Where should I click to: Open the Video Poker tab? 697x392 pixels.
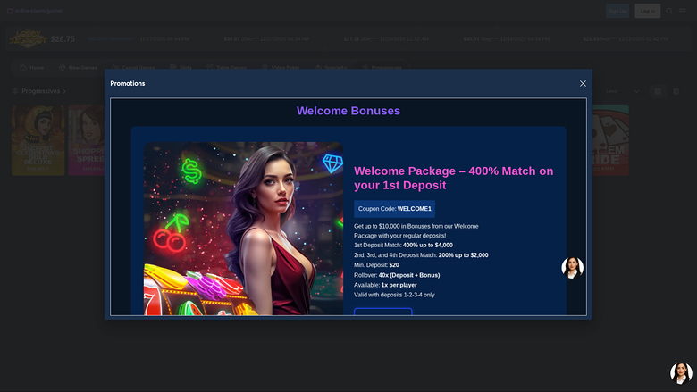tap(281, 68)
